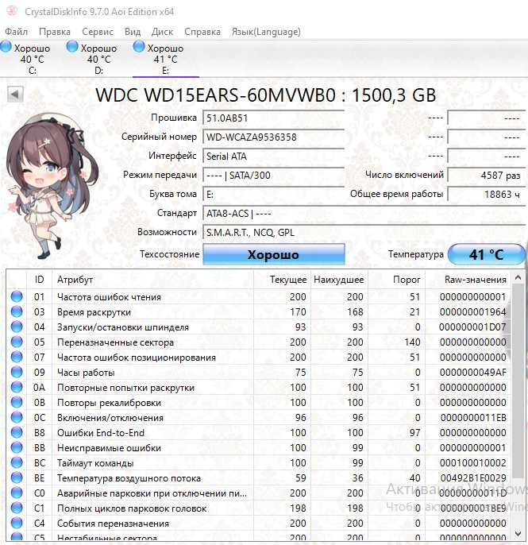This screenshot has width=528, height=545.
Task: Select the Частота ошибок позиционирования attribute name
Action: [x=137, y=358]
